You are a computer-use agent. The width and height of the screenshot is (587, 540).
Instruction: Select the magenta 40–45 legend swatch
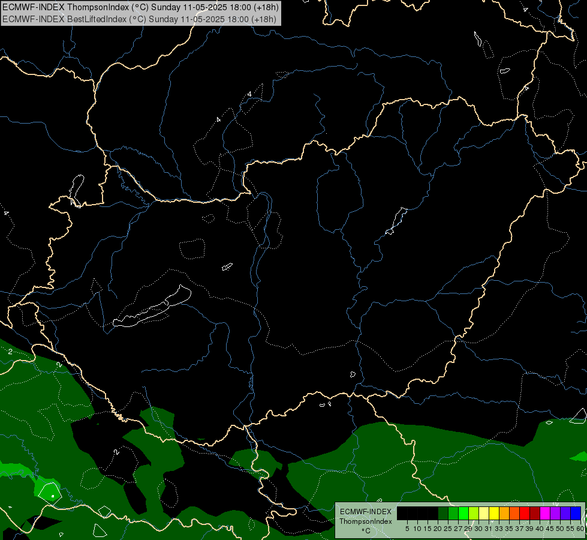[x=544, y=514]
